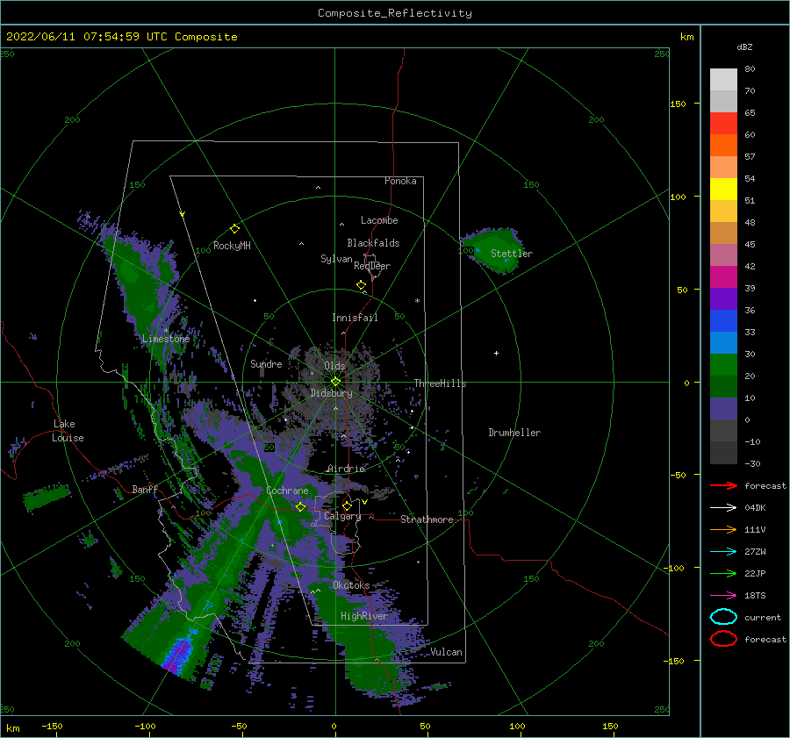Click the yellow diamond marker west of Calgary
Viewport: 790px width, 738px height.
coord(300,506)
